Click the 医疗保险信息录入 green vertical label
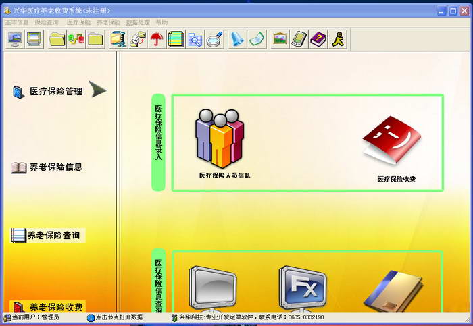 [x=158, y=142]
